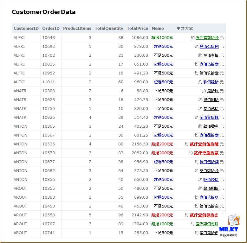Click the OrderID column header
Image resolution: width=247 pixels, height=243 pixels.
(51, 28)
